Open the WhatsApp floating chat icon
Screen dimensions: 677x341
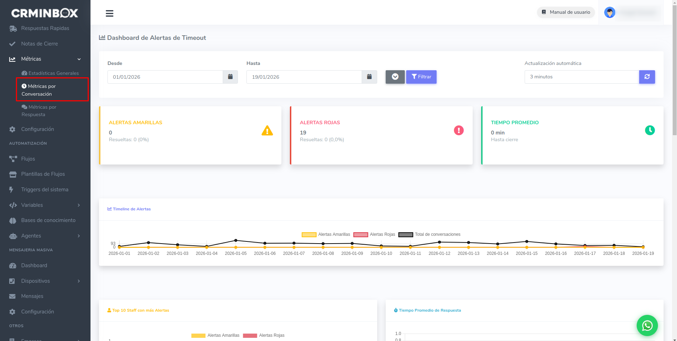coord(647,325)
